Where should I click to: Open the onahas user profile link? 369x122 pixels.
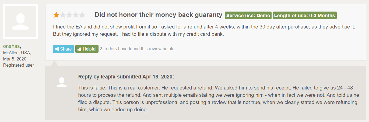[x=12, y=46]
